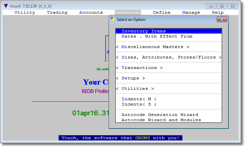The width and height of the screenshot is (245, 147).
Task: Click the purple '6030 Profes' text
Action: [95, 91]
